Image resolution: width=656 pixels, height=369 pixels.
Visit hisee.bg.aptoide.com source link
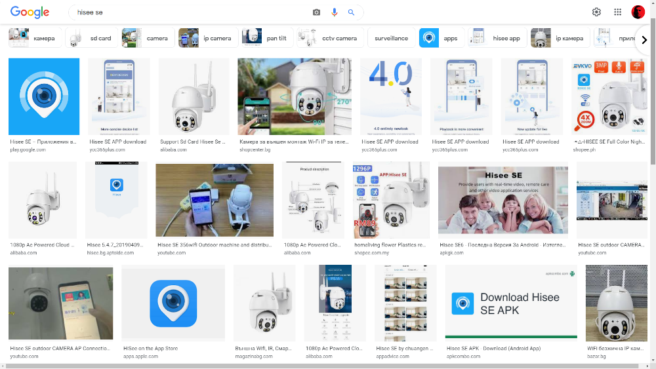pos(110,253)
